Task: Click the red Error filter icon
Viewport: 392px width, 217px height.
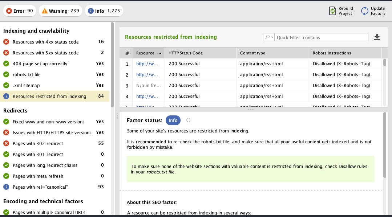Action: point(9,11)
